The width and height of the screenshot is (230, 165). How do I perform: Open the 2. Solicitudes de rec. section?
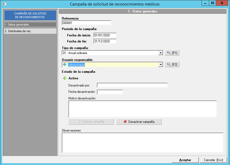pos(30,31)
